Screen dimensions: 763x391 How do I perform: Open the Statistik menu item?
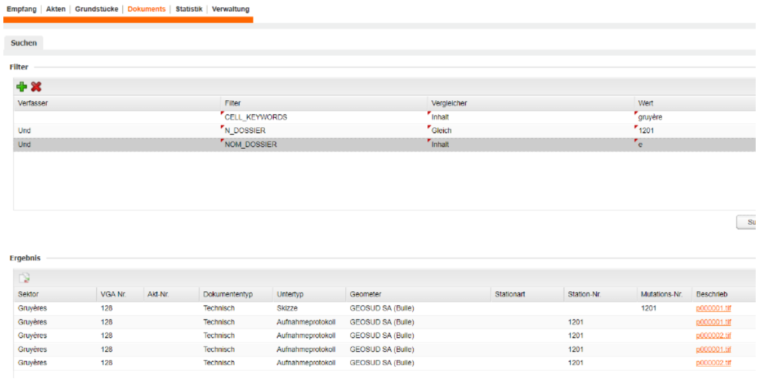point(189,10)
